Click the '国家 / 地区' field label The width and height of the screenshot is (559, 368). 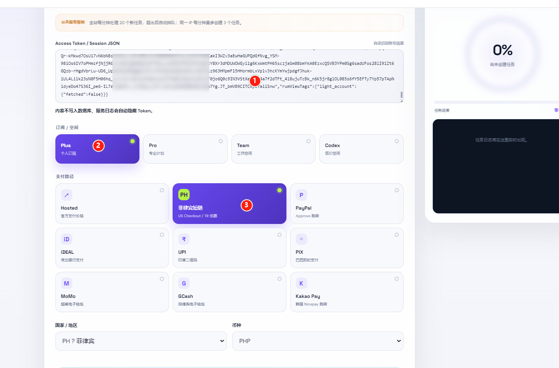pyautogui.click(x=66, y=325)
